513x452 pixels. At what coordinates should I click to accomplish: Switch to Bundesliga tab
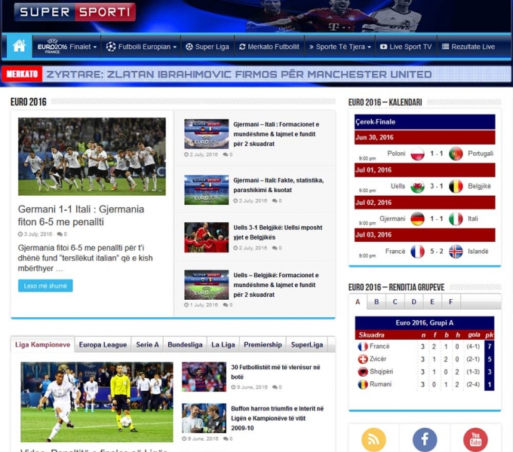pos(185,344)
